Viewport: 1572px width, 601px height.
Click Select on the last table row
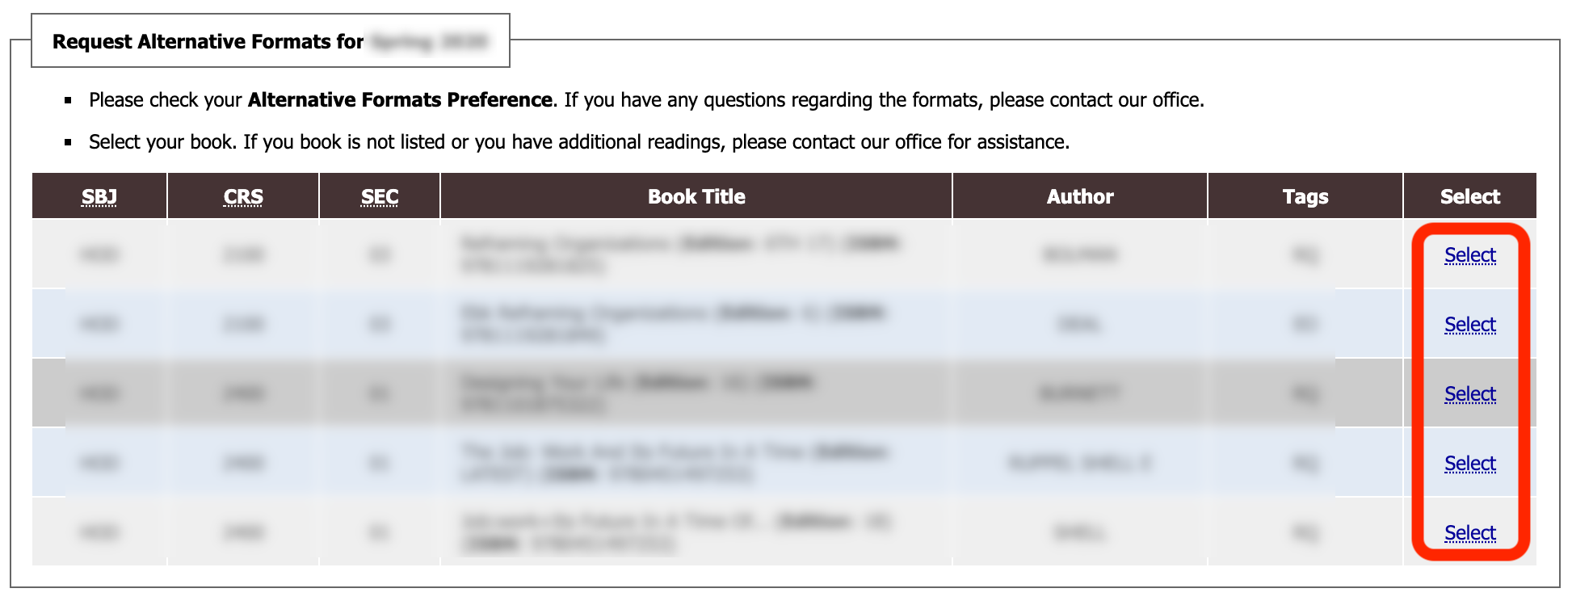[1469, 532]
